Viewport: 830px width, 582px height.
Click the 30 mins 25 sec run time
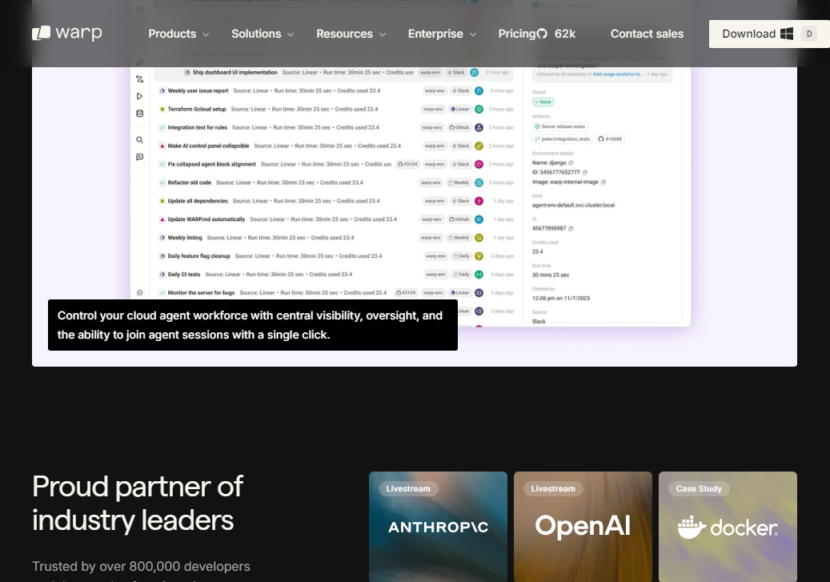point(551,275)
